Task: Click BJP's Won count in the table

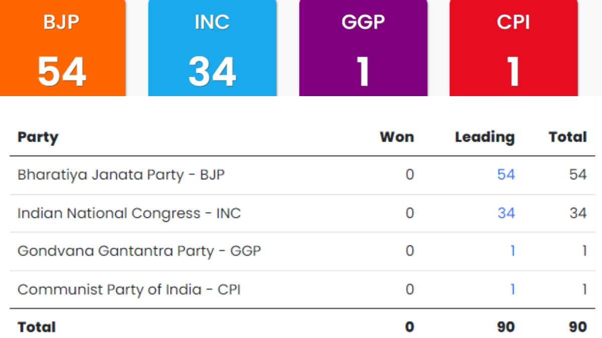Action: coord(410,175)
